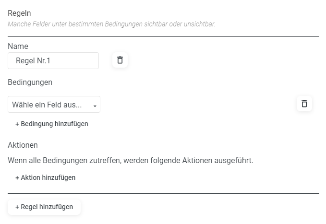Click the 'Aktionen' section label
The image size is (326, 224).
point(23,145)
